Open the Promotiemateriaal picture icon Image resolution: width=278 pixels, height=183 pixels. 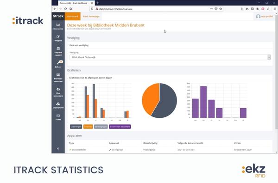tap(58, 75)
